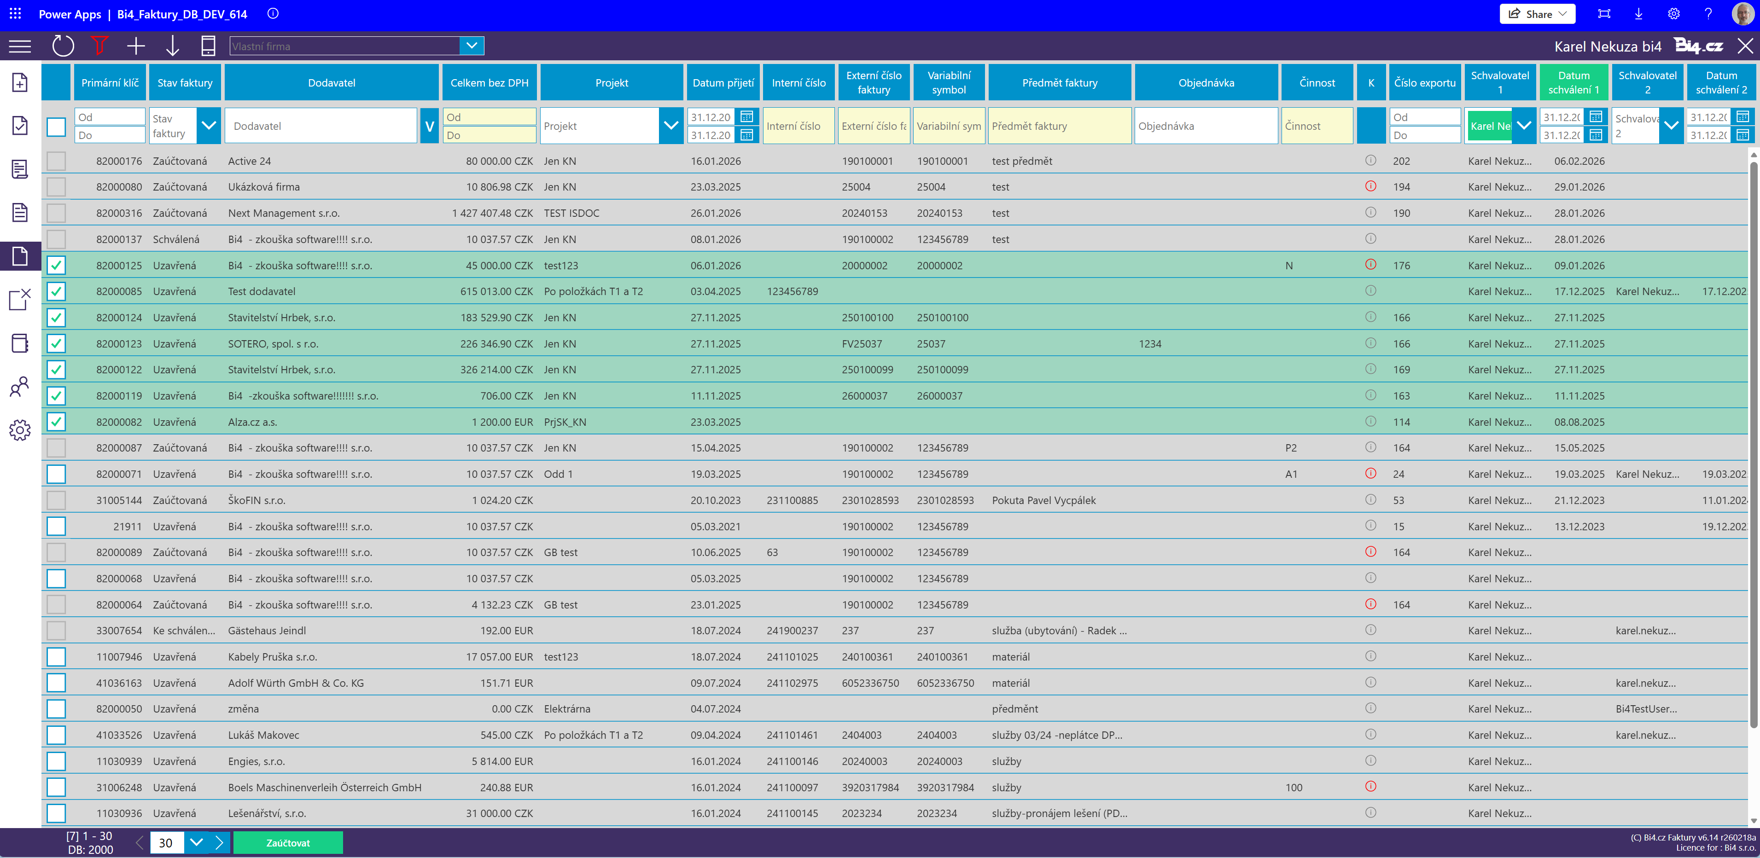Open the Projekt filter dropdown
Screen dimensions: 1760x858
click(670, 126)
